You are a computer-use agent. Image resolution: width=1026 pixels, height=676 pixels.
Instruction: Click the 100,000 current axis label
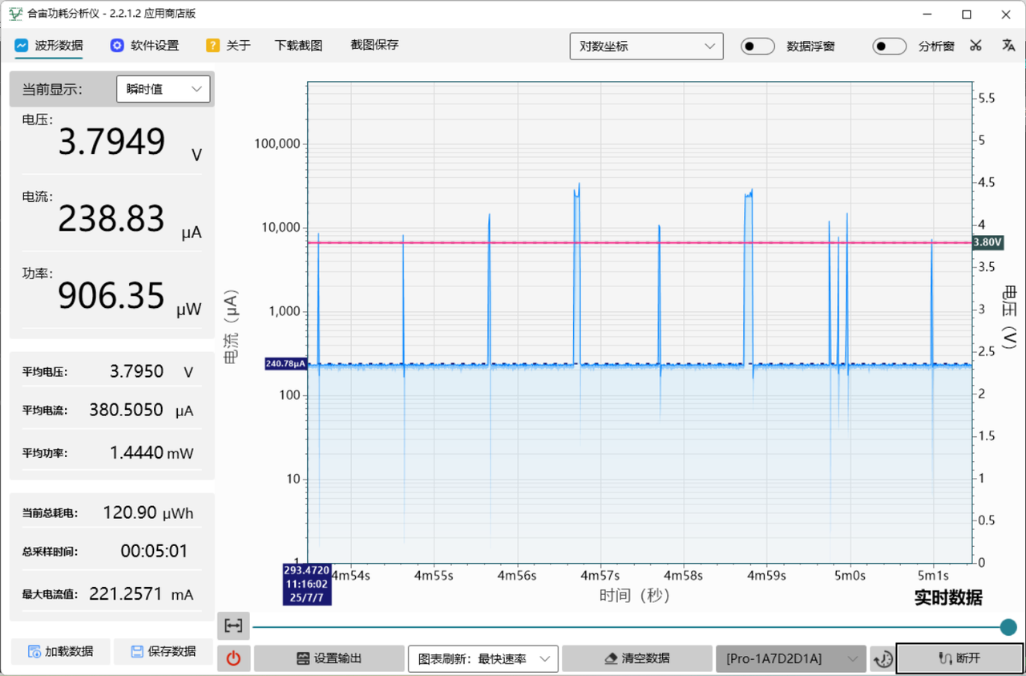click(277, 144)
